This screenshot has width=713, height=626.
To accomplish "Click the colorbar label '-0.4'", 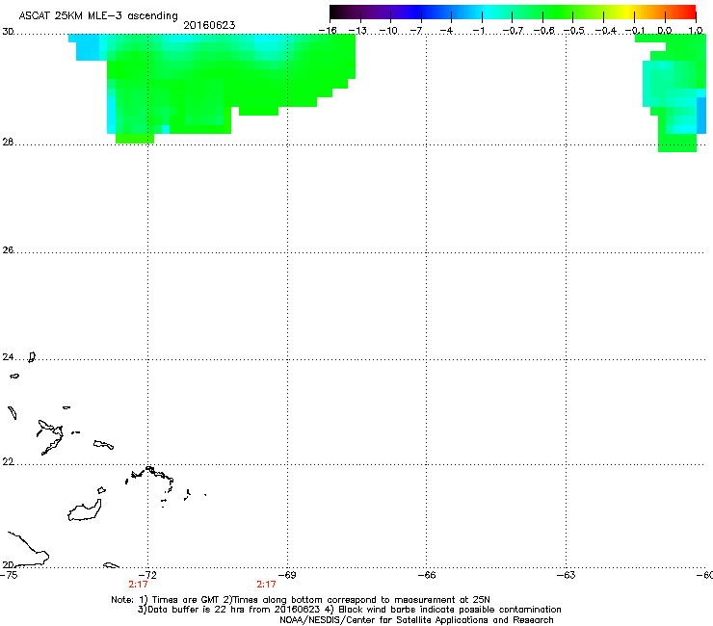I will (606, 31).
